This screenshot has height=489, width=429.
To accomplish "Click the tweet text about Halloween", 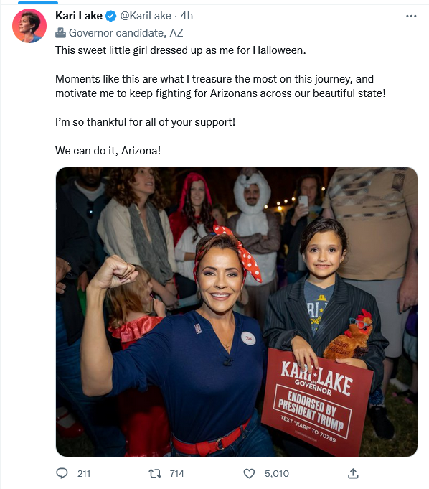I will coord(180,50).
